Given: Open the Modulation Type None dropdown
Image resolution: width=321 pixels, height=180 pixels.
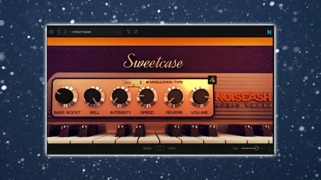Looking at the screenshot, I should [x=133, y=82].
